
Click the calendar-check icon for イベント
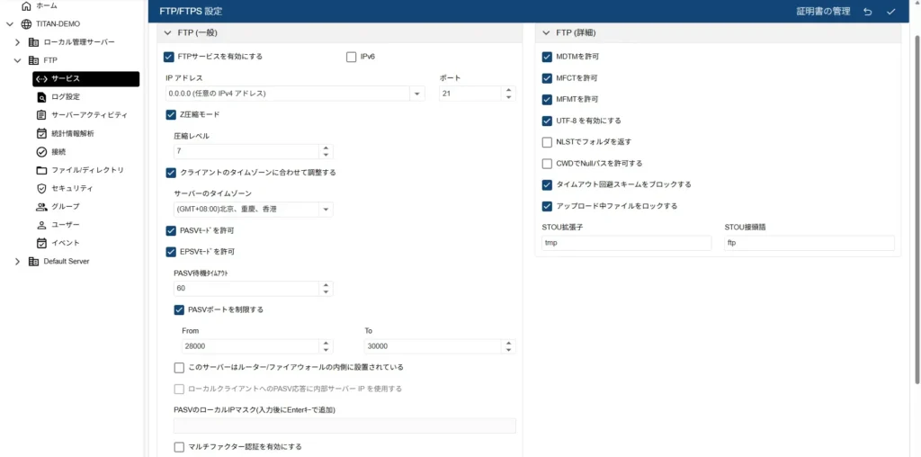tap(41, 243)
